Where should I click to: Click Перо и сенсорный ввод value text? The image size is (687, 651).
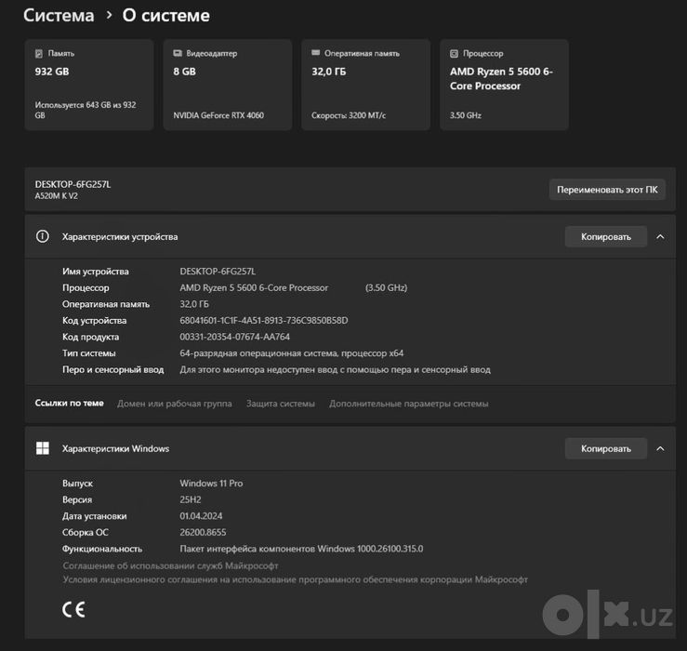pos(336,369)
